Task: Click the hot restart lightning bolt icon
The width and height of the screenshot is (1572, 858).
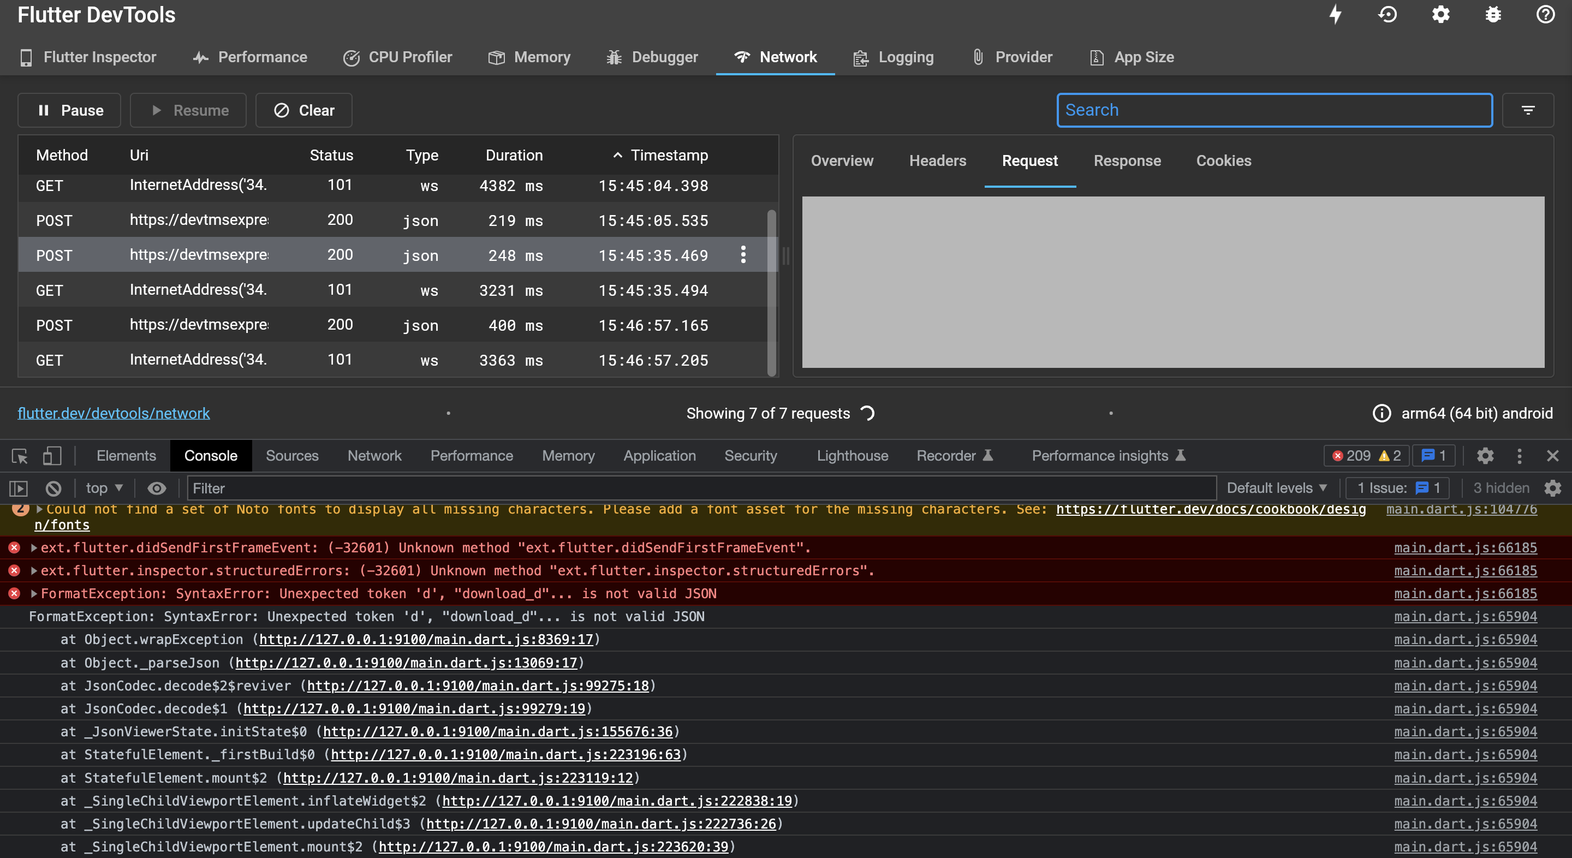Action: [x=1336, y=14]
